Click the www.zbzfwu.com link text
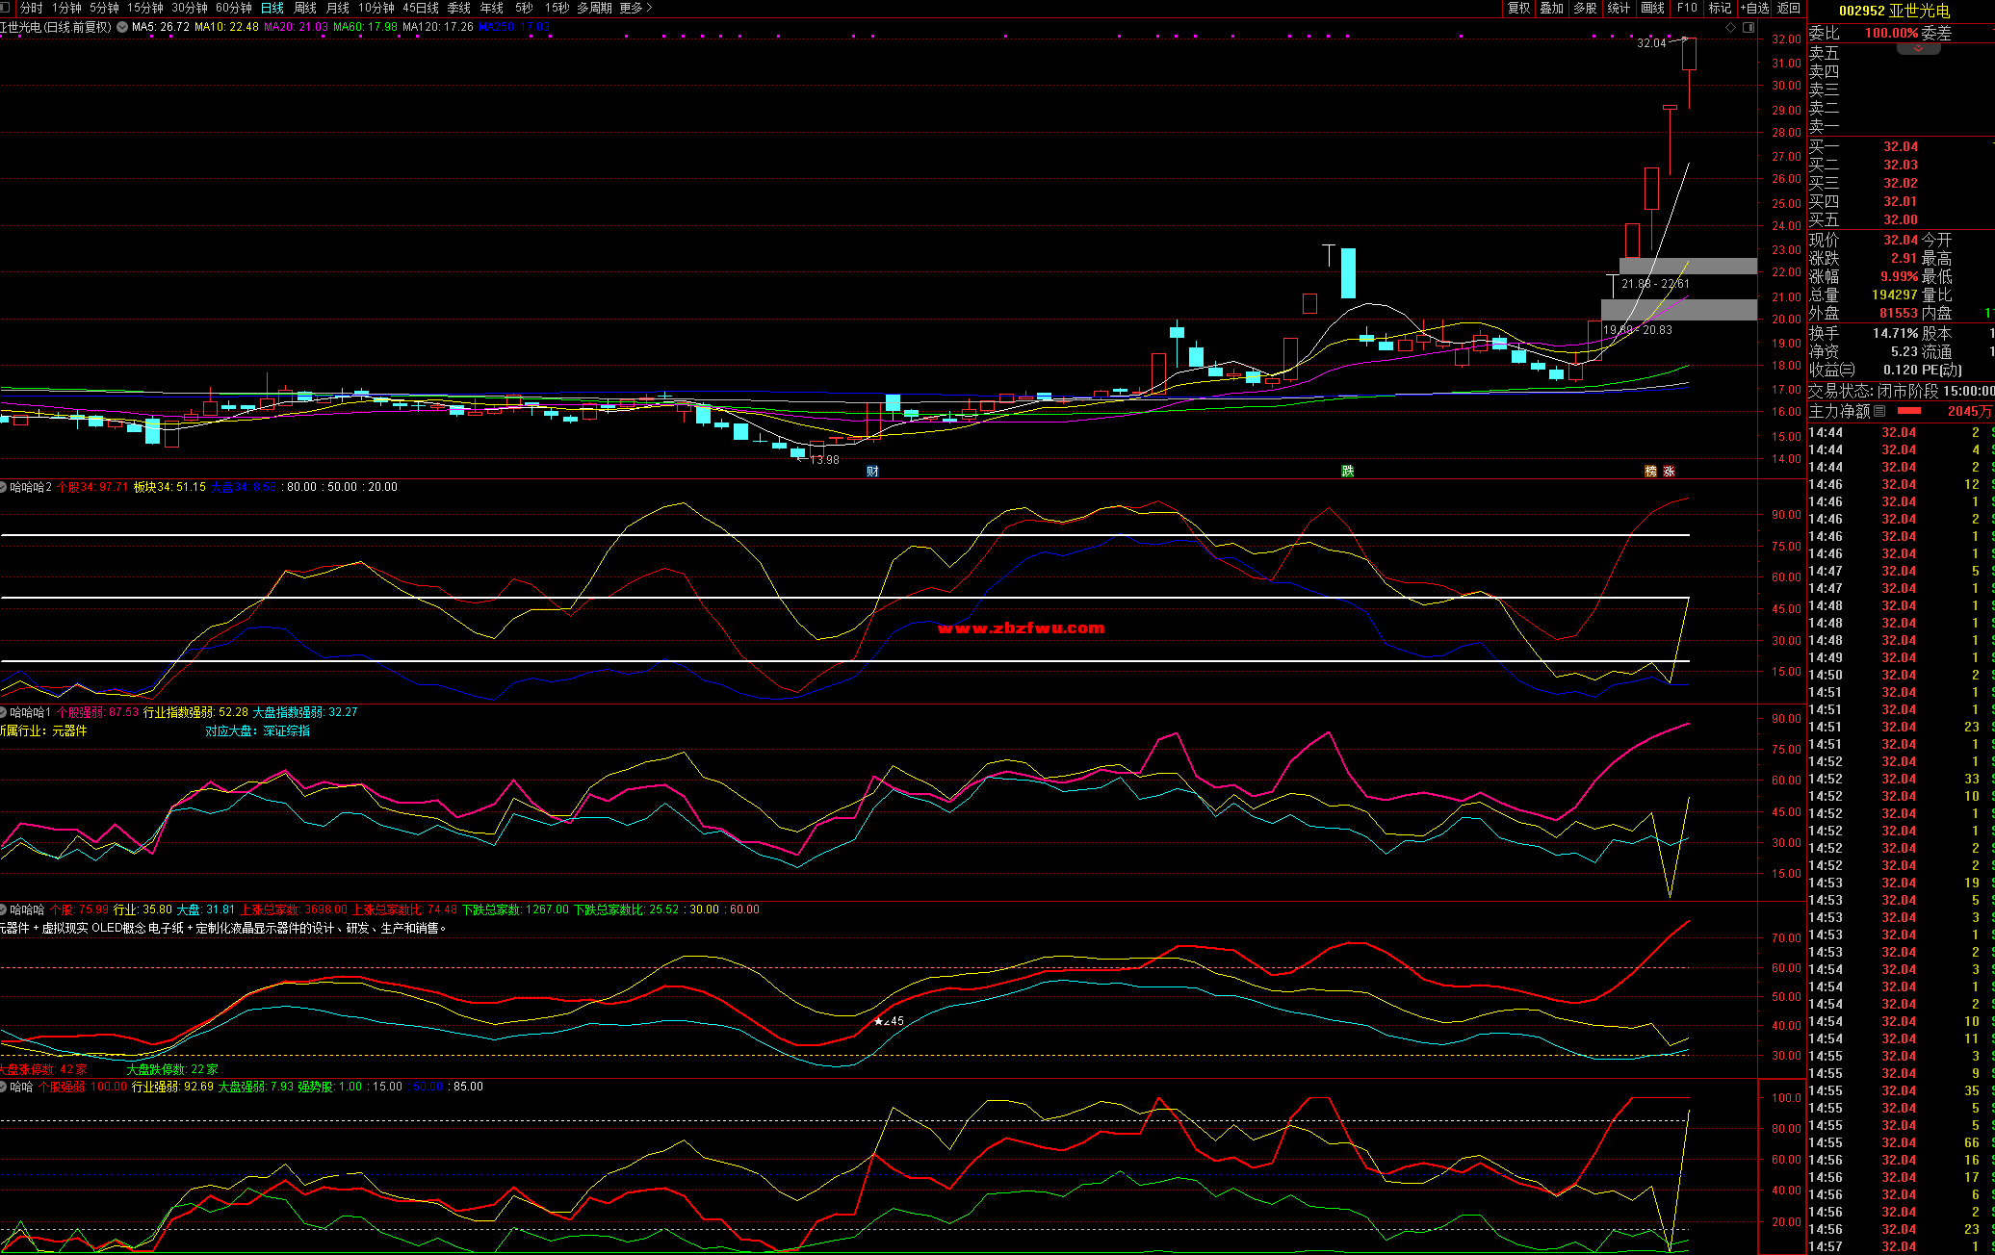1995x1255 pixels. click(x=1021, y=627)
